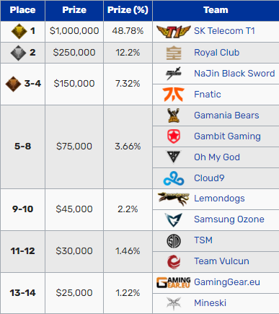Click the gold first place trophy icon
This screenshot has width=279, height=314.
point(19,31)
